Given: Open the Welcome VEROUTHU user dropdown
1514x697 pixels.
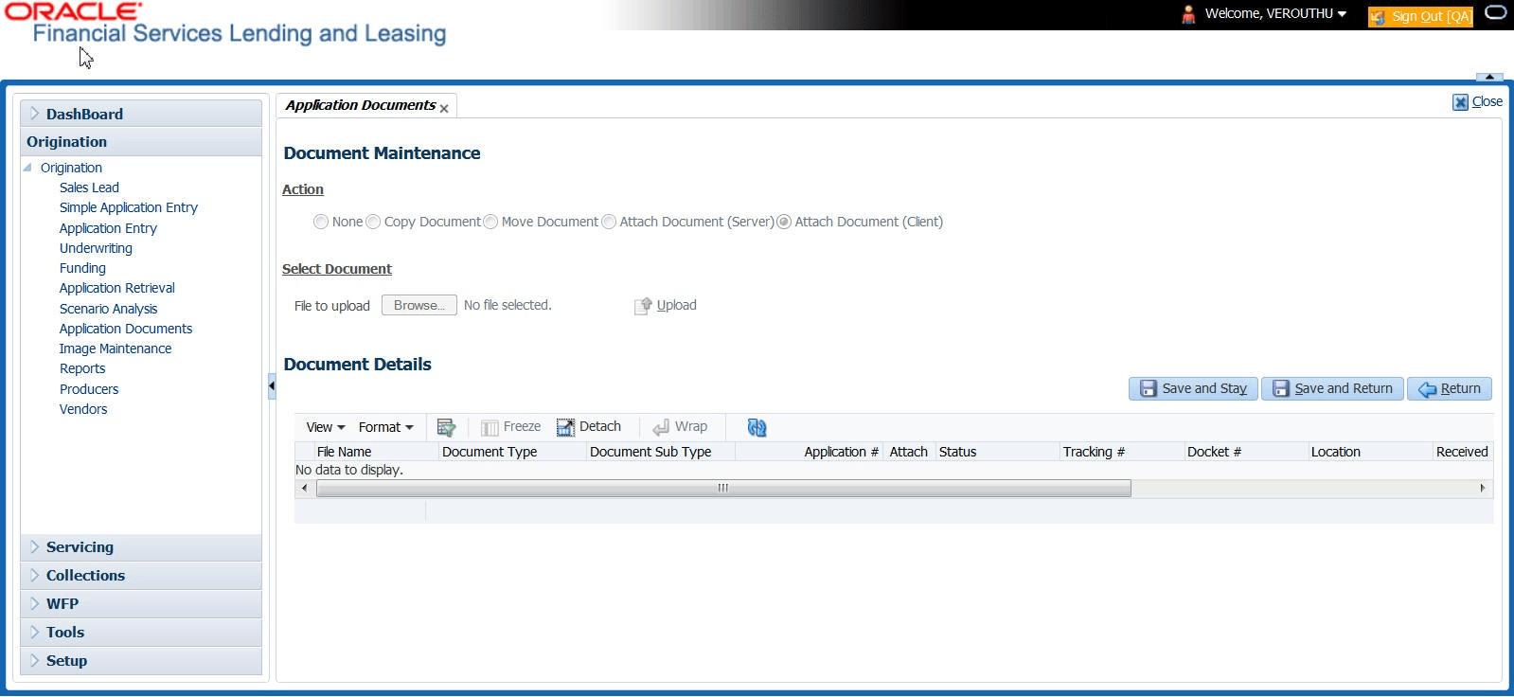Looking at the screenshot, I should pos(1275,13).
